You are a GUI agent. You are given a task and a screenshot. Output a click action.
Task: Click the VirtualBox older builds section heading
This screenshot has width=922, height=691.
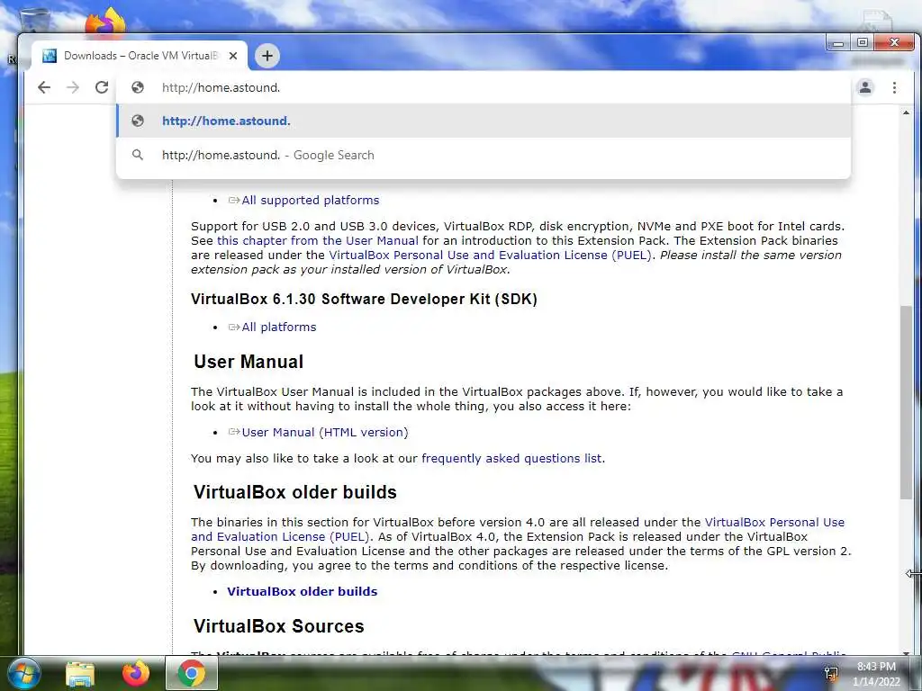[x=295, y=492]
